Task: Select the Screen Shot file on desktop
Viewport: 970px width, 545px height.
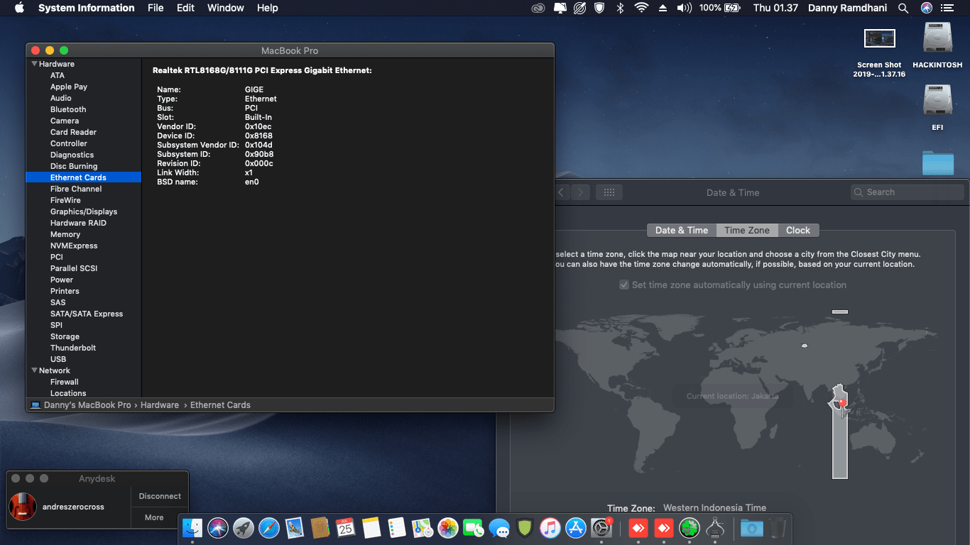Action: point(879,53)
